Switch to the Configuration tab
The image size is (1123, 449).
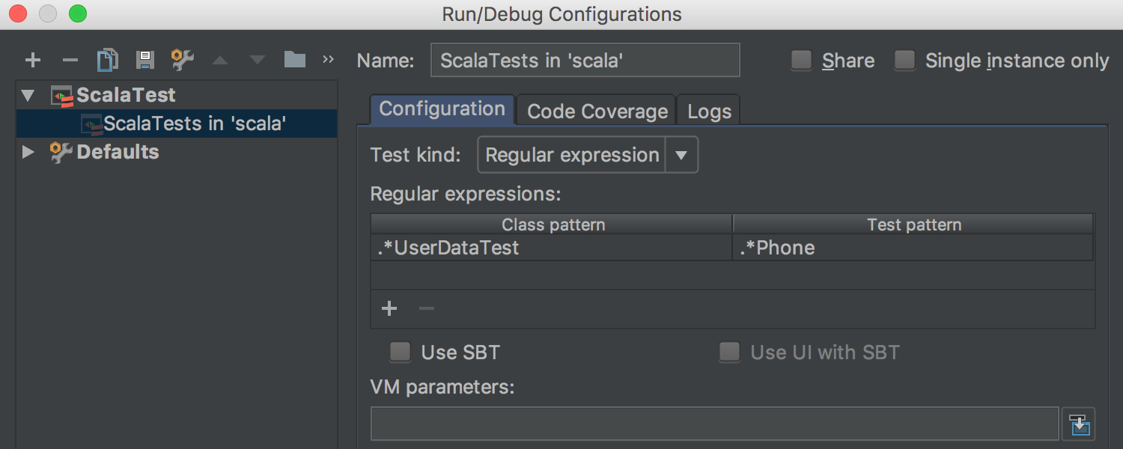coord(442,109)
